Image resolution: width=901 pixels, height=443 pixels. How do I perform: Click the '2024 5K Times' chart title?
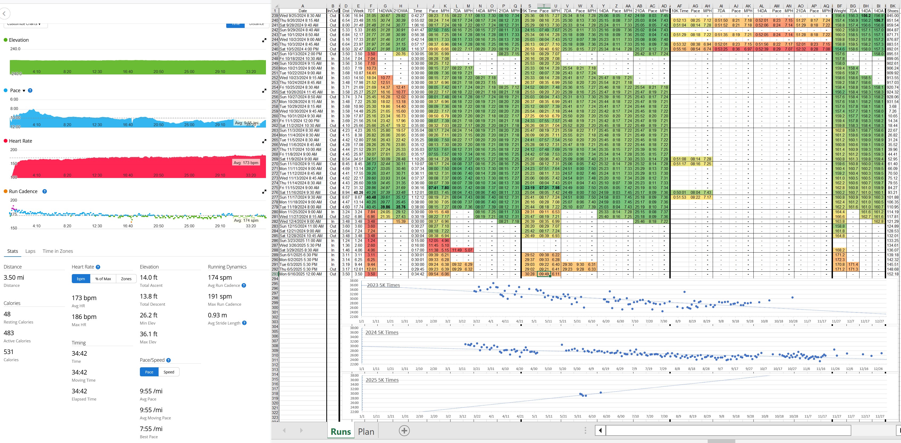pyautogui.click(x=382, y=332)
